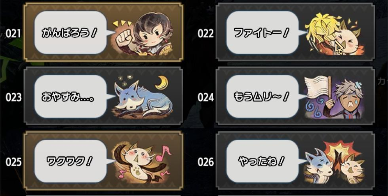Viewport: 388px width, 196px height.
Task: Choose the sleeping blue wolf sticker
Action: tap(142, 97)
